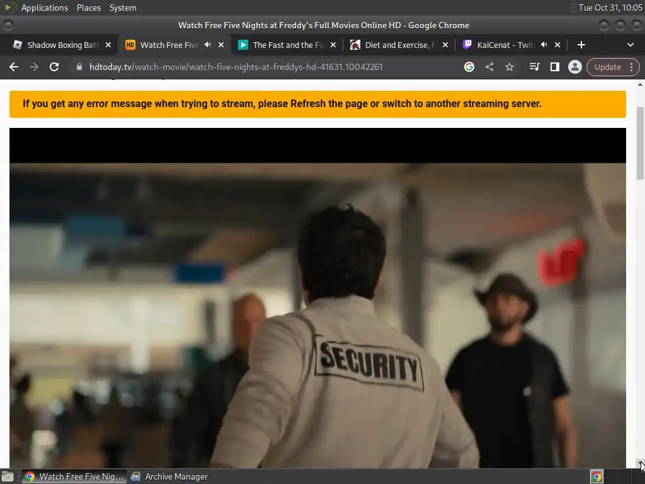This screenshot has width=645, height=484.
Task: Click the address bar URL field
Action: coord(236,67)
